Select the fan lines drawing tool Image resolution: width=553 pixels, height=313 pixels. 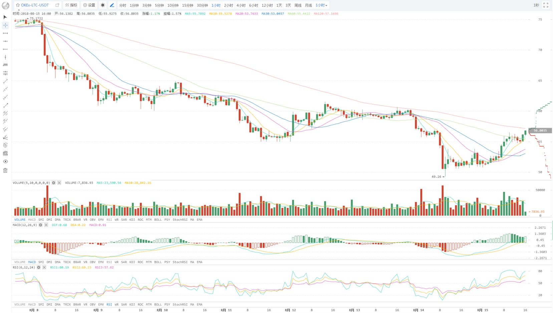pos(5,137)
